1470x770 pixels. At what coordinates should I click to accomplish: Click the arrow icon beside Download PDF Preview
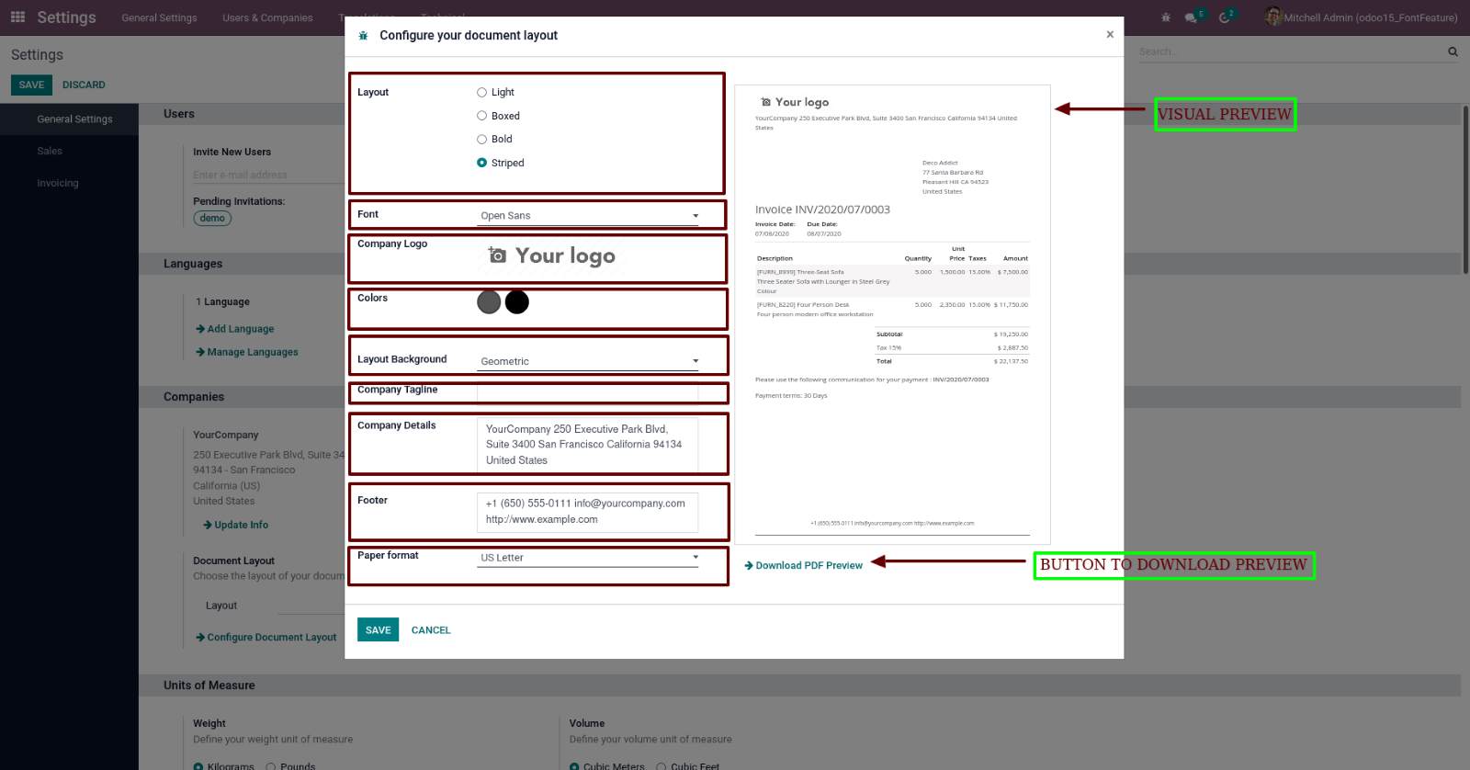(x=749, y=565)
